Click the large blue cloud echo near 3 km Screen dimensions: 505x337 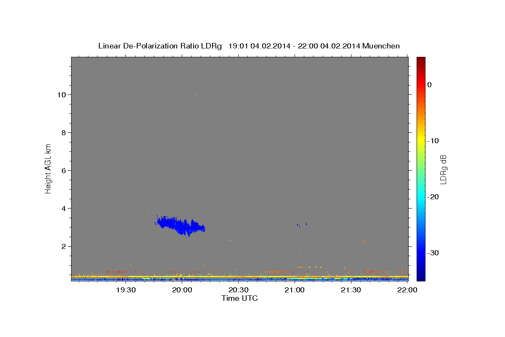point(180,225)
